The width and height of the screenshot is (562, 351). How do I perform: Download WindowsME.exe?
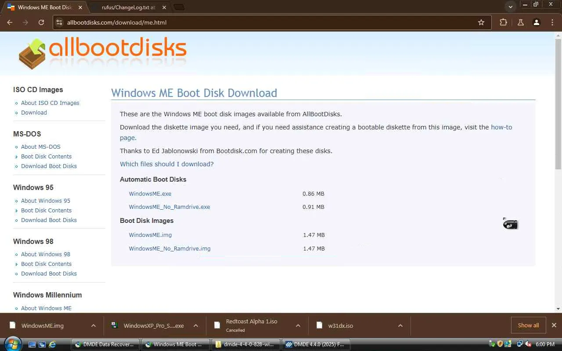coord(150,193)
